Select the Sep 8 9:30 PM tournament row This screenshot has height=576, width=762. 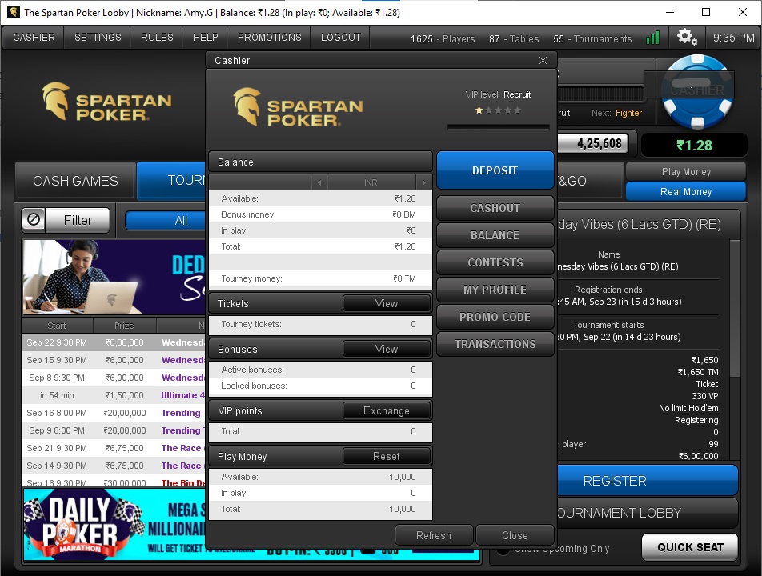114,378
